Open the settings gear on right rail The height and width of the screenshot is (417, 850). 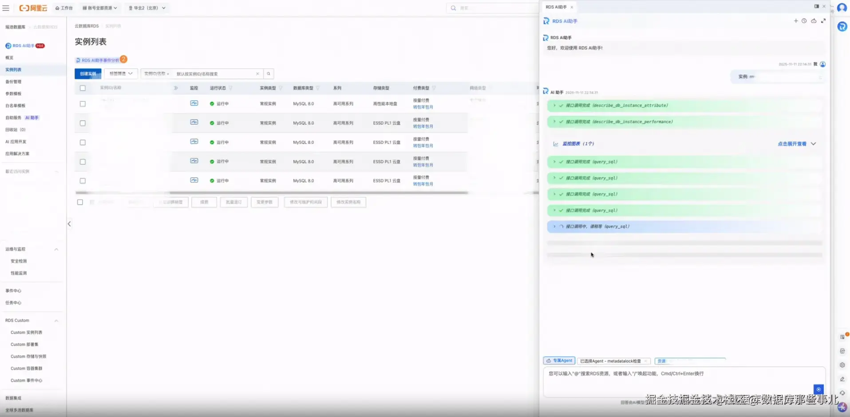click(x=842, y=365)
